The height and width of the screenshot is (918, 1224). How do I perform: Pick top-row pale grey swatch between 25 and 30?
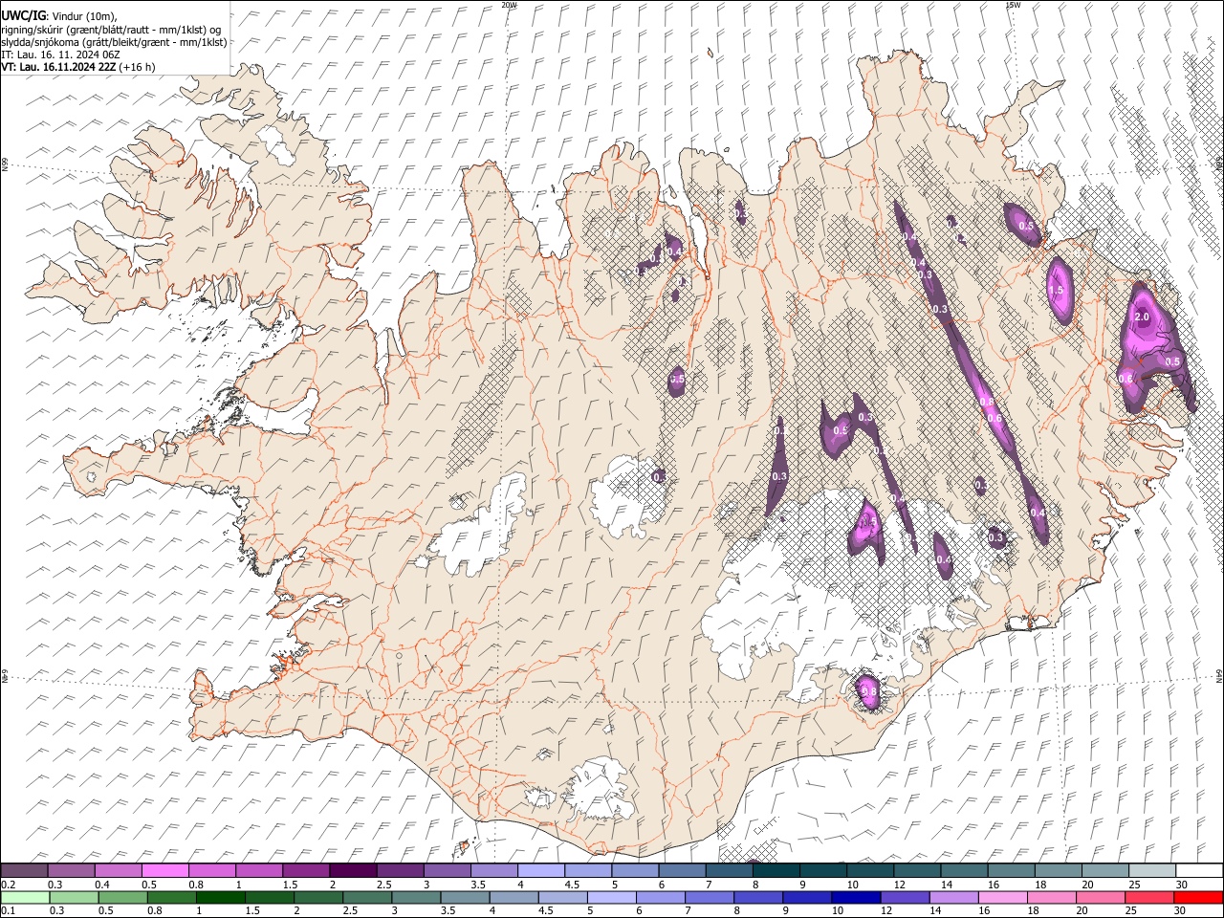tap(1152, 871)
